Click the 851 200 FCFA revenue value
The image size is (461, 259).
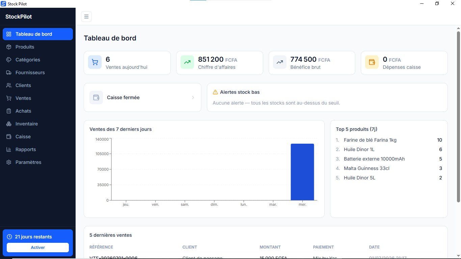tap(218, 60)
